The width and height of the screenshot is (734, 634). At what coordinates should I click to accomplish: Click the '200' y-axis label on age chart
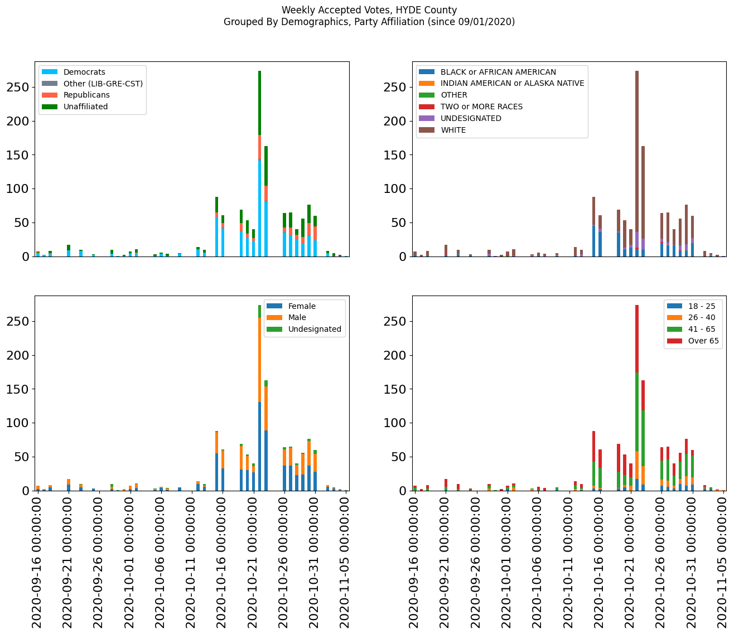coord(395,355)
